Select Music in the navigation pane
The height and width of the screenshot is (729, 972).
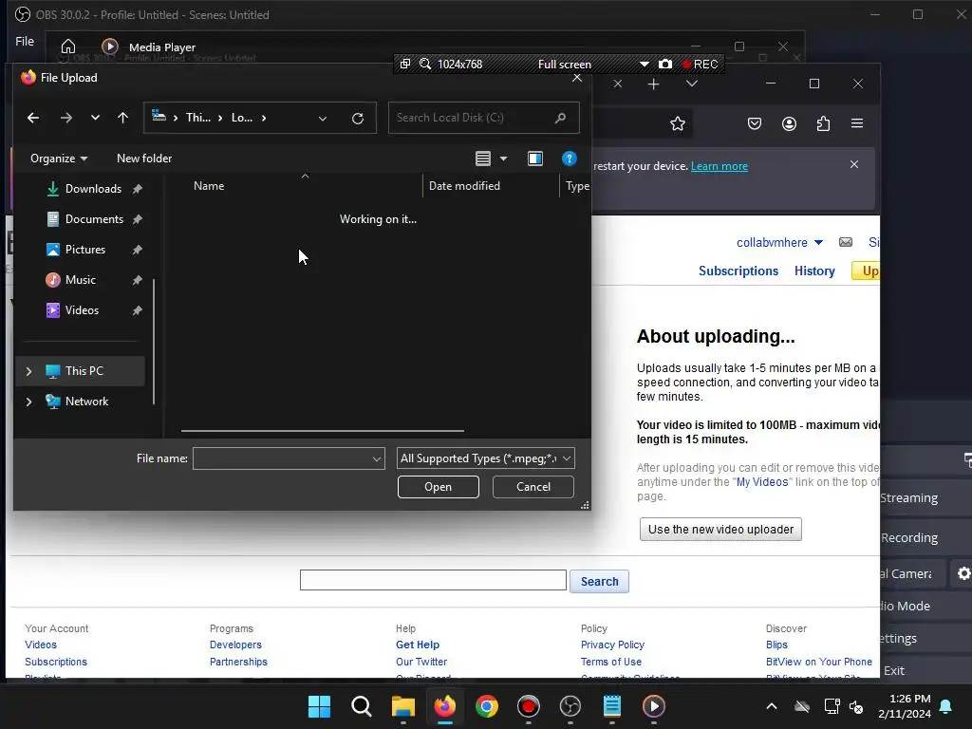[x=80, y=280]
